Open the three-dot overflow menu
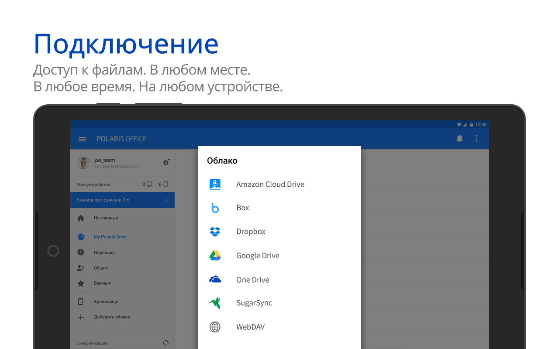Image resolution: width=559 pixels, height=349 pixels. click(x=476, y=139)
